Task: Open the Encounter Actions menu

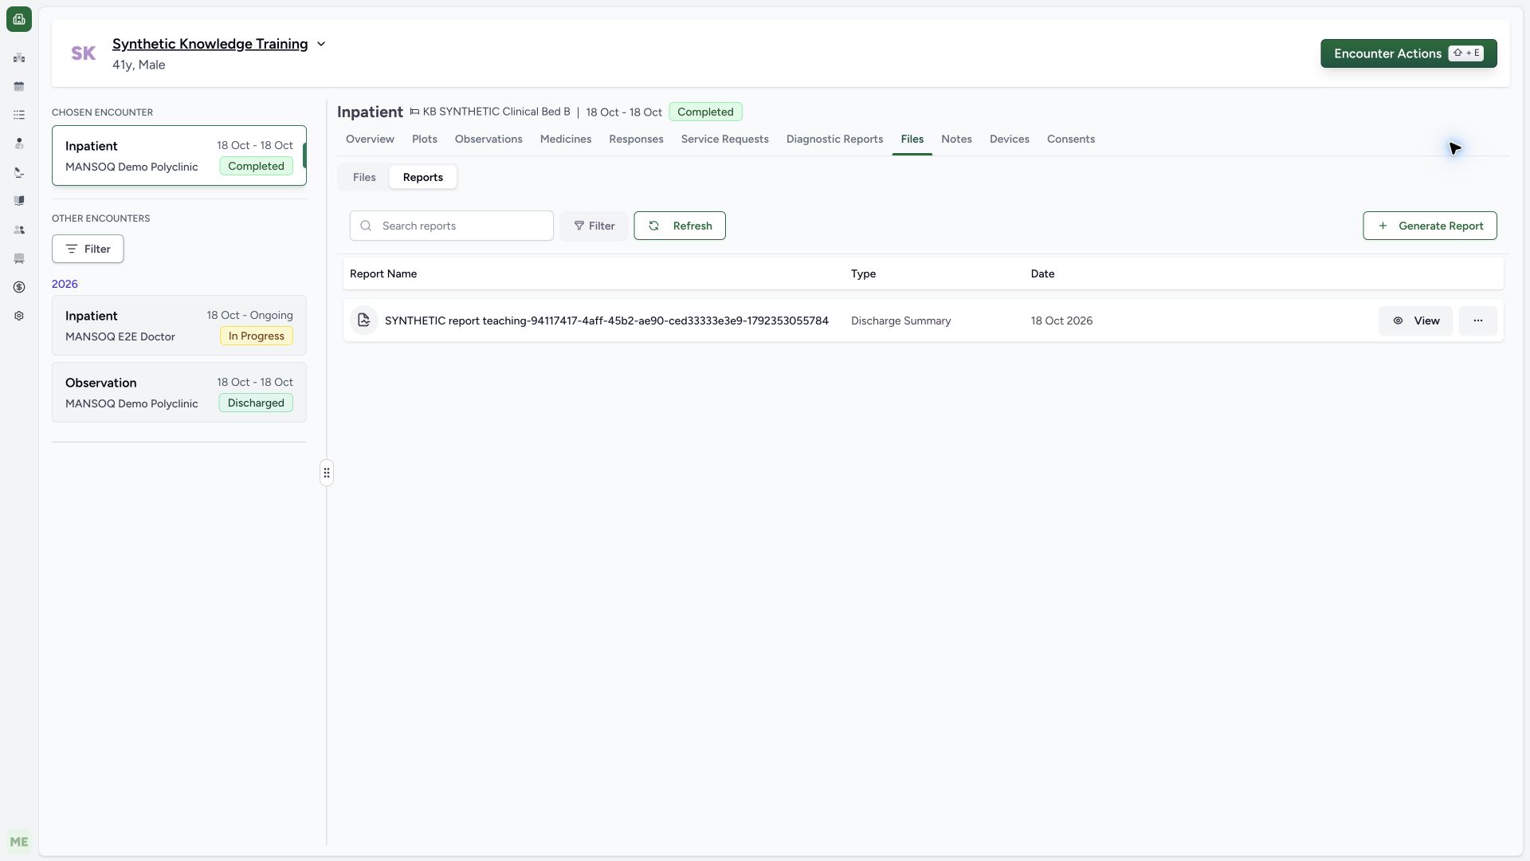Action: 1408,53
